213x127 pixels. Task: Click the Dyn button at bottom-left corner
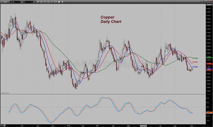(2, 125)
